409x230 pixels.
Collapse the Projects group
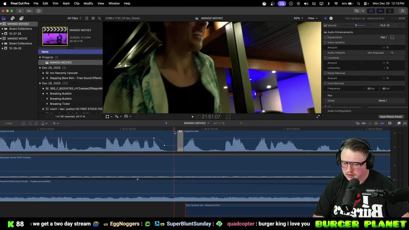(x=40, y=57)
